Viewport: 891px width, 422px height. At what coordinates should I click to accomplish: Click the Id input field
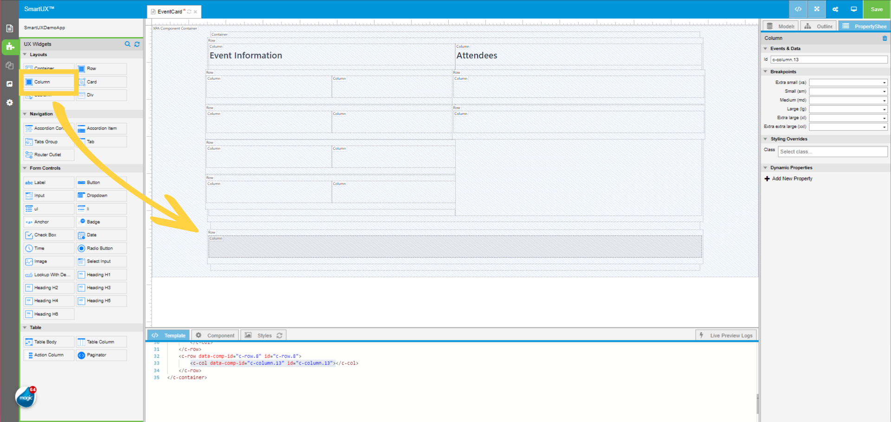tap(829, 60)
